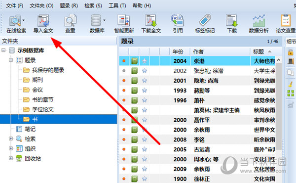Image resolution: width=296 pixels, height=183 pixels.
Task: Open the 检索 (S) menu
Action: [x=93, y=5]
